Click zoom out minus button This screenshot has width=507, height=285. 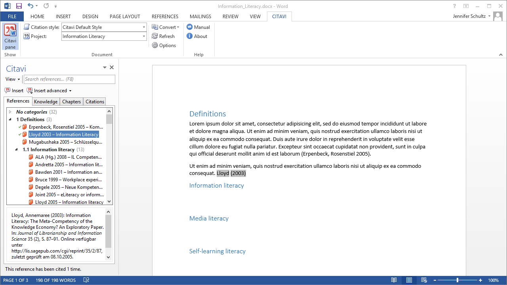click(x=435, y=280)
